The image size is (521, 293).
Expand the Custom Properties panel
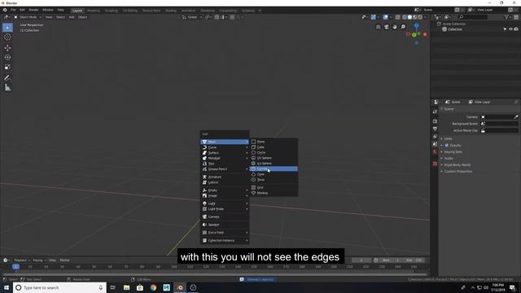(458, 172)
